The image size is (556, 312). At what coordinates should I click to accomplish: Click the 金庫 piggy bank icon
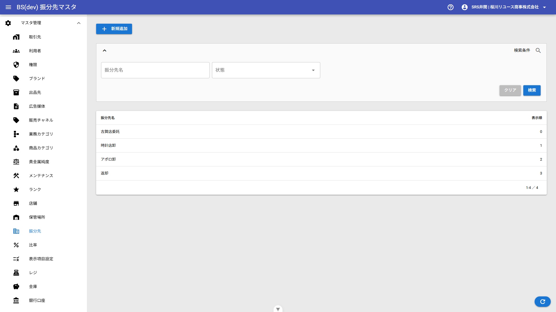16,287
